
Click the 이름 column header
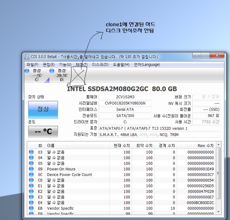click(x=77, y=146)
